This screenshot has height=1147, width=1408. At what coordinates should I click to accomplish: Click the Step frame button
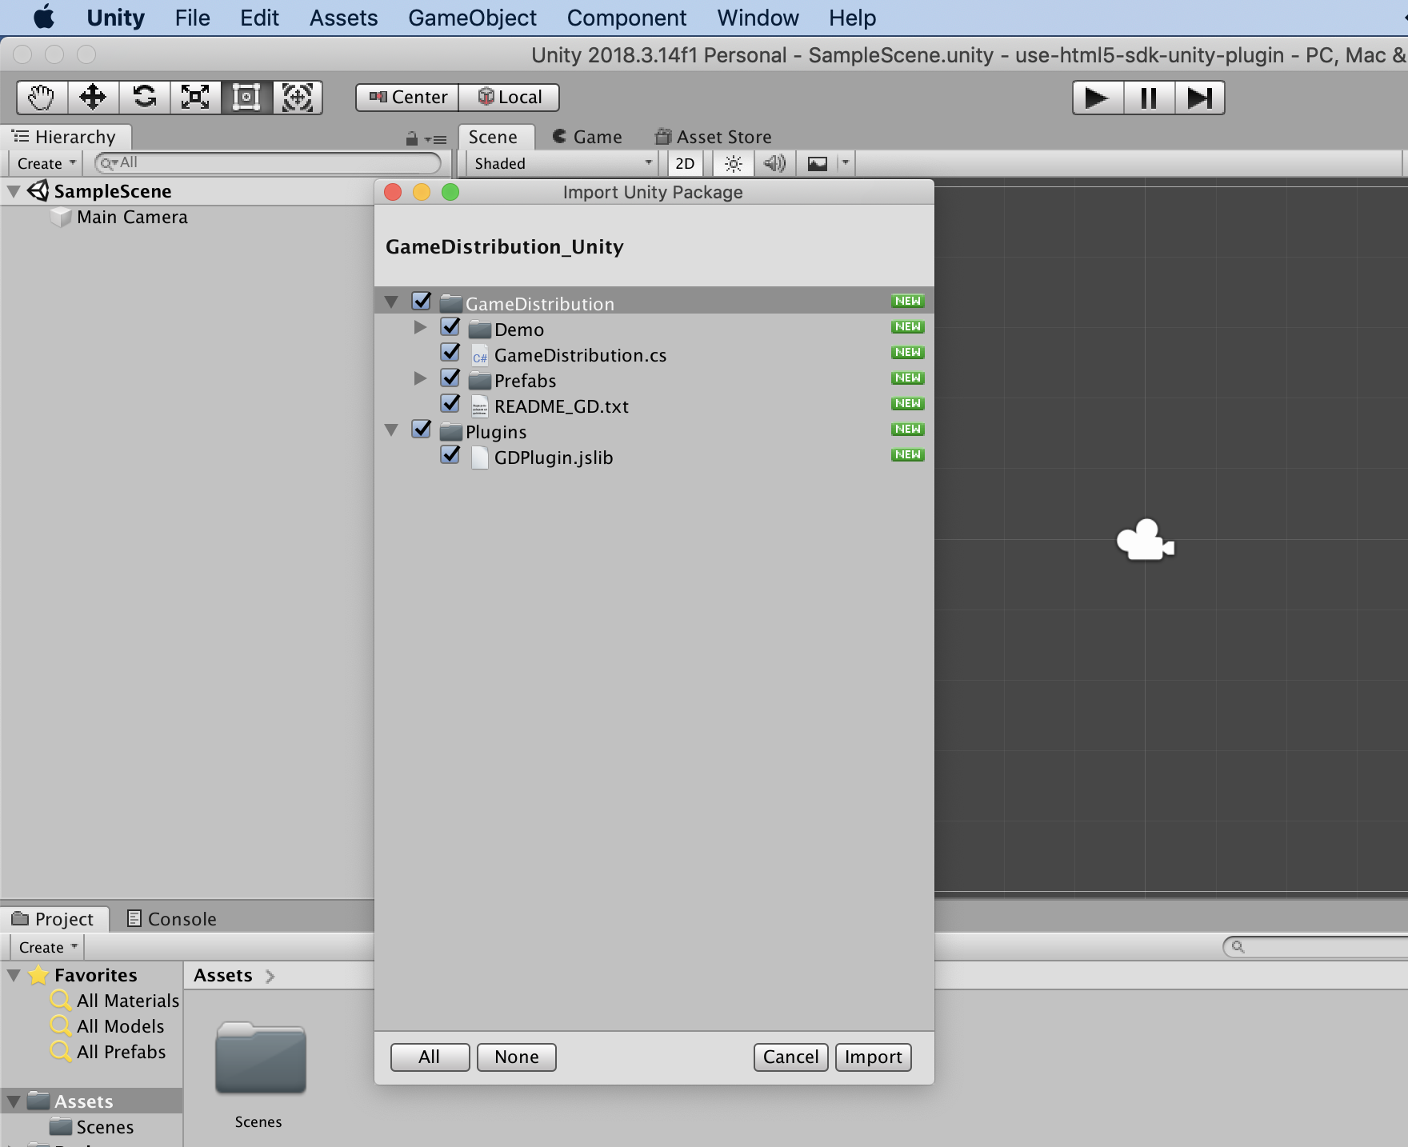[1200, 98]
